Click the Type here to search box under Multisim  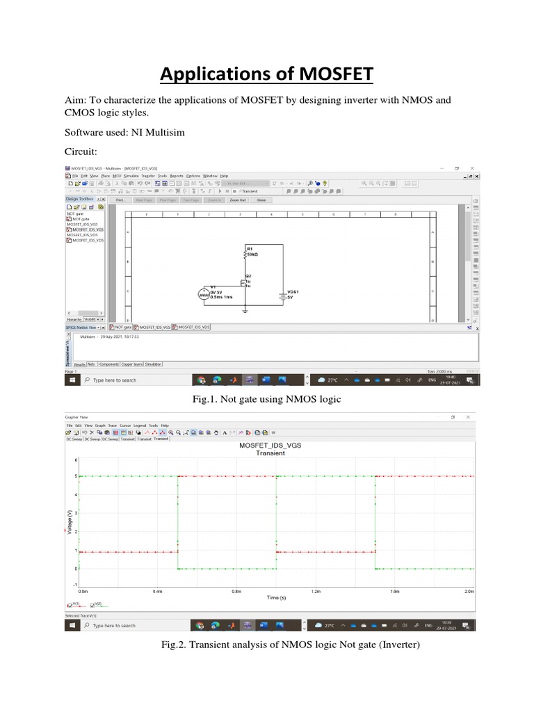pyautogui.click(x=136, y=380)
